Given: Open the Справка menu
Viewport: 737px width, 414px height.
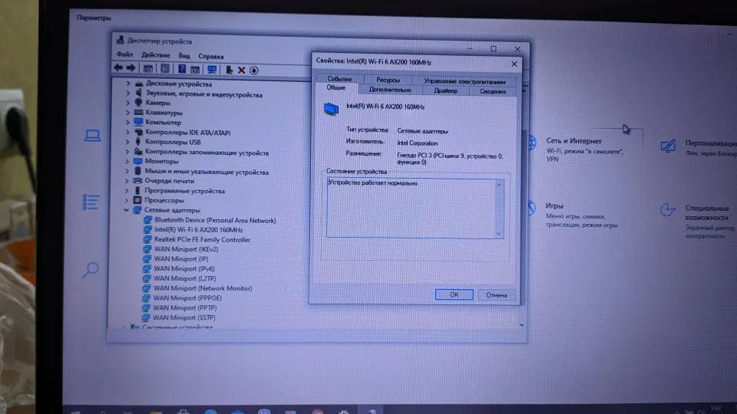Looking at the screenshot, I should [x=210, y=56].
